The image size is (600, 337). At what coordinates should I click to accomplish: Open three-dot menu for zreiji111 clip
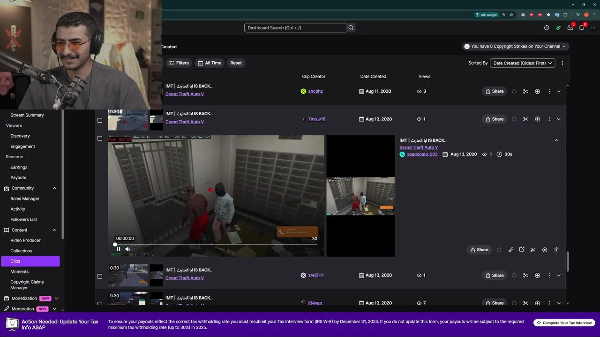(549, 275)
